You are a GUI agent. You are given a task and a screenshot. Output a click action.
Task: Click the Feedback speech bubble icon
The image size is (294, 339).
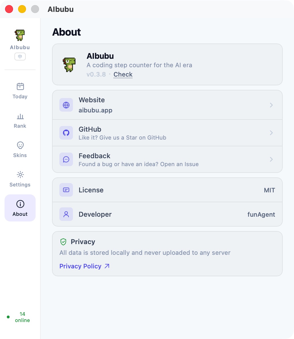66,159
